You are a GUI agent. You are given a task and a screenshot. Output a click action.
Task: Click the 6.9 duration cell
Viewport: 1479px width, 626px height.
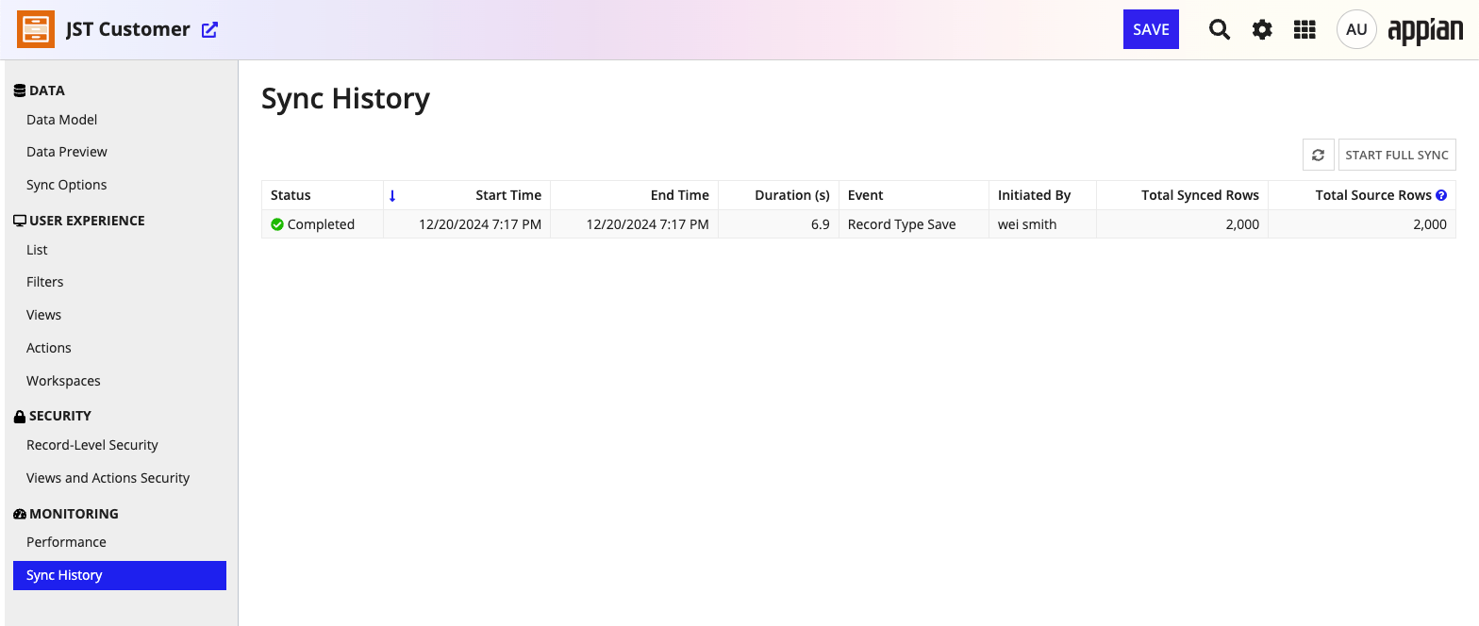coord(779,224)
